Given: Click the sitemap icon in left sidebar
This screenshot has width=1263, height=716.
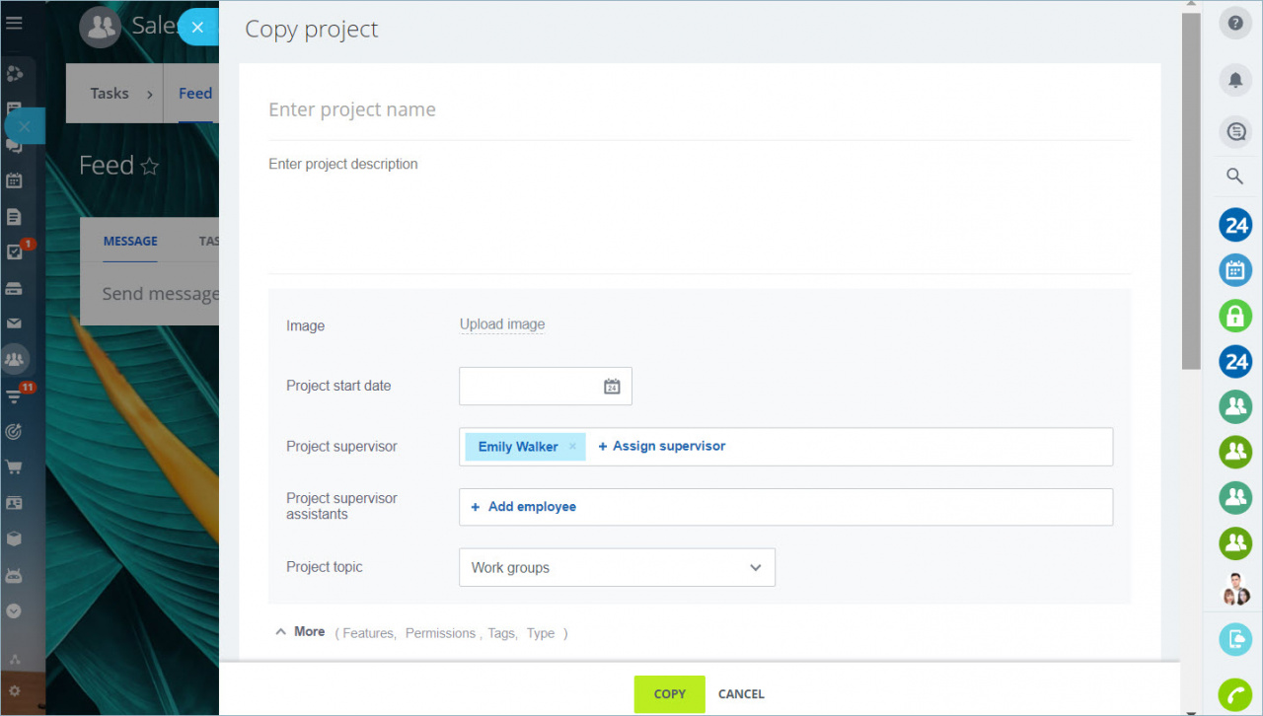Looking at the screenshot, I should pyautogui.click(x=14, y=659).
